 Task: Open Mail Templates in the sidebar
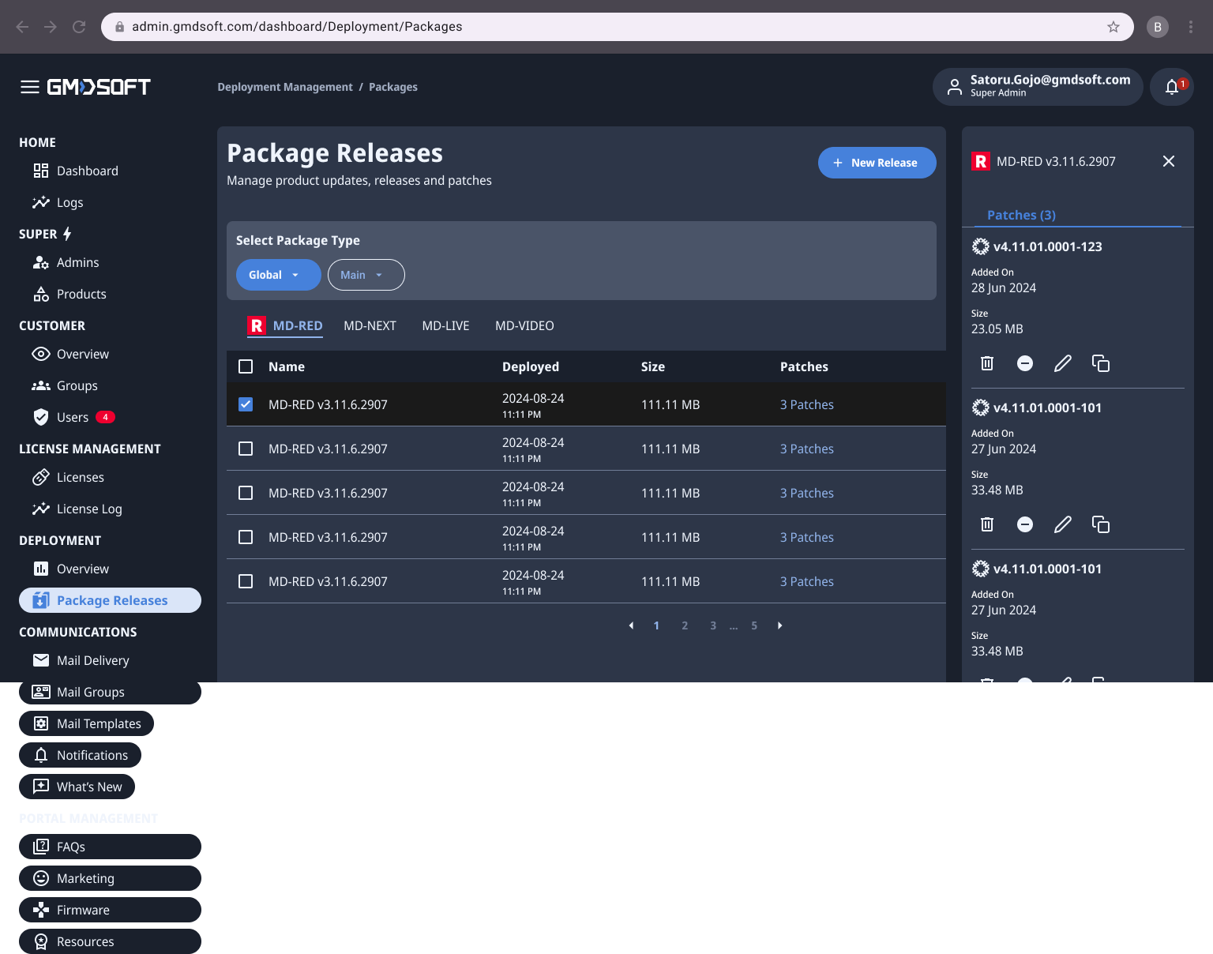tap(86, 723)
